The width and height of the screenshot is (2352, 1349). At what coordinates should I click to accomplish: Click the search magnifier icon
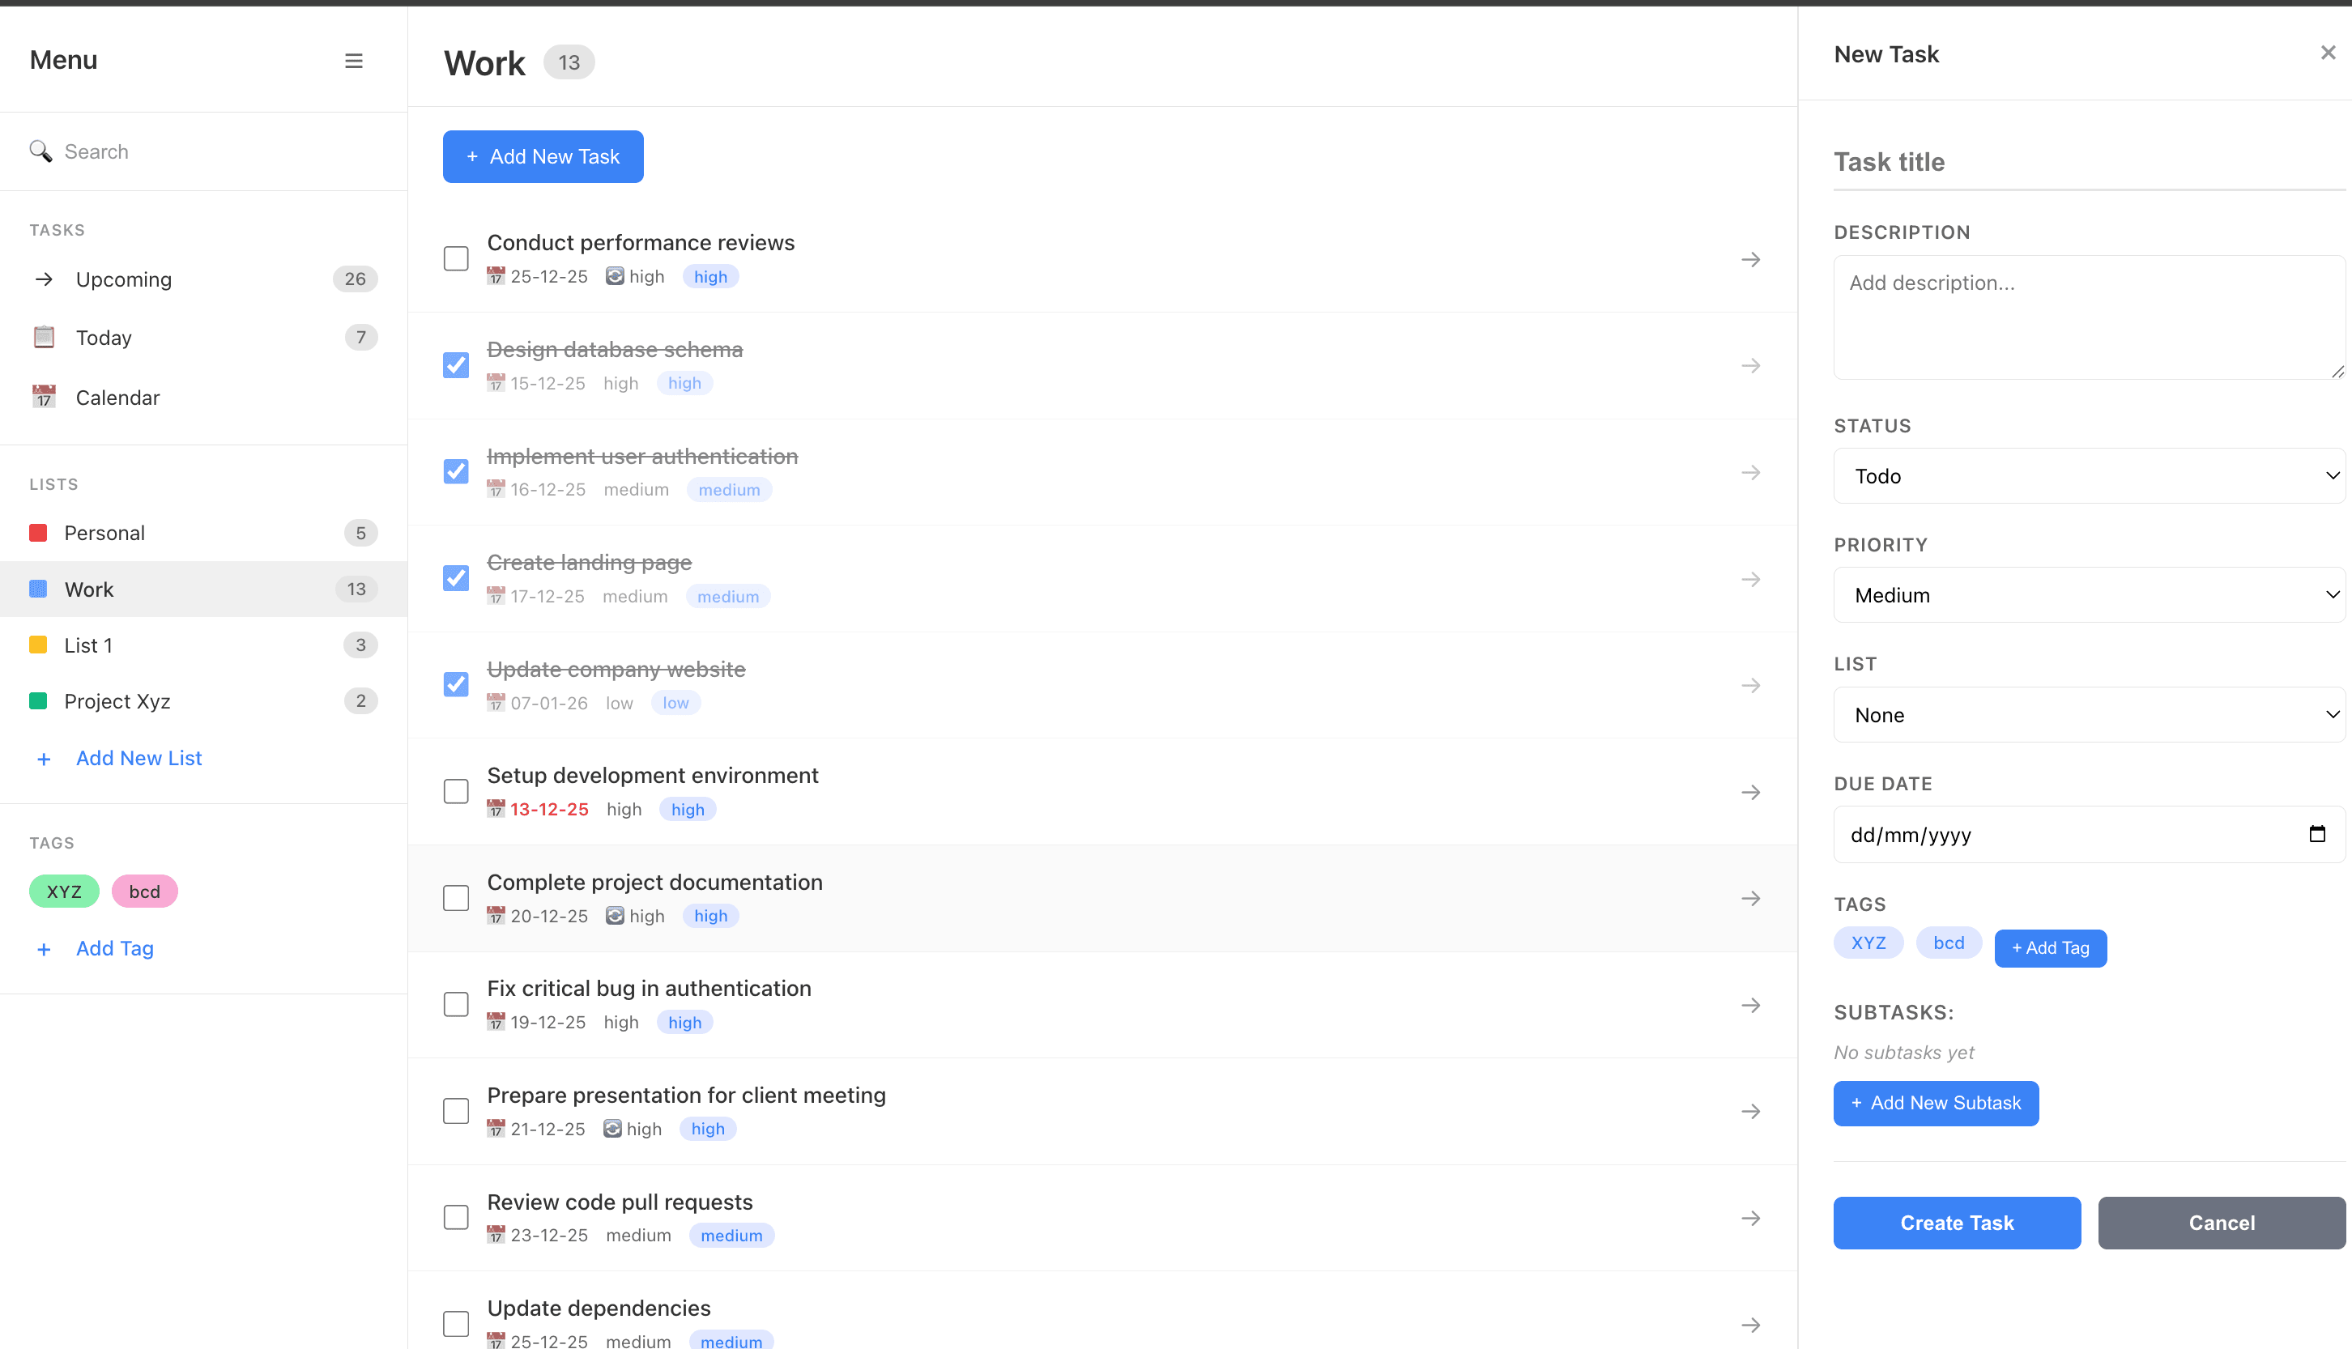40,151
